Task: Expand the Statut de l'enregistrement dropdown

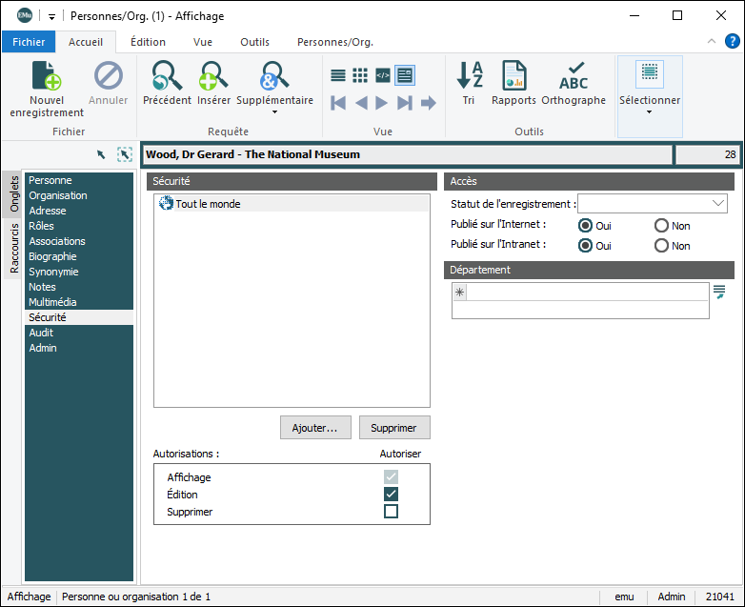Action: point(717,204)
